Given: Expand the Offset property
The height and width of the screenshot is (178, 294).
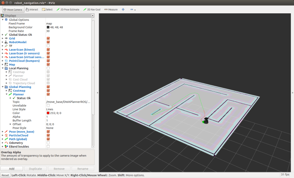Looking at the screenshot, I should (x=10, y=124).
